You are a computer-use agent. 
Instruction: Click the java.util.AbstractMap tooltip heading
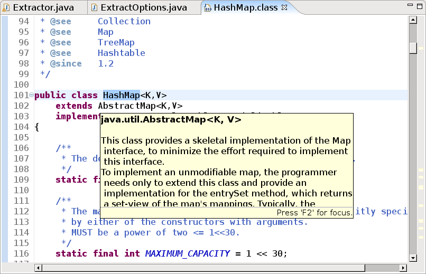pos(171,120)
